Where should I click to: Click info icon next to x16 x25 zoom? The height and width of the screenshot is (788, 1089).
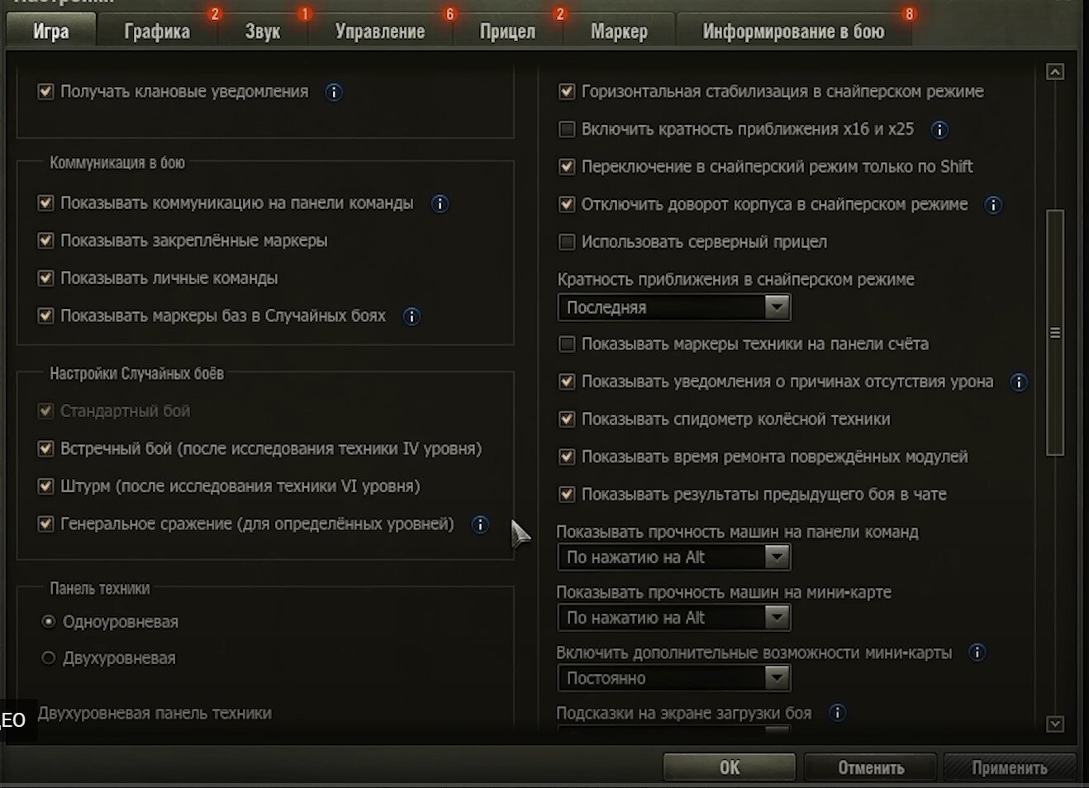tap(939, 130)
